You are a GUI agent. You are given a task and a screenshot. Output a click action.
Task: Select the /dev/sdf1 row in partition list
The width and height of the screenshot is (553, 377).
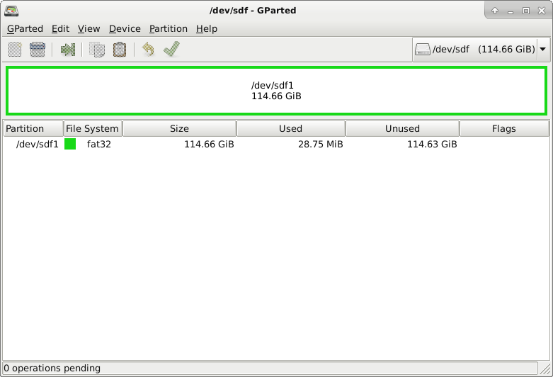pos(276,144)
